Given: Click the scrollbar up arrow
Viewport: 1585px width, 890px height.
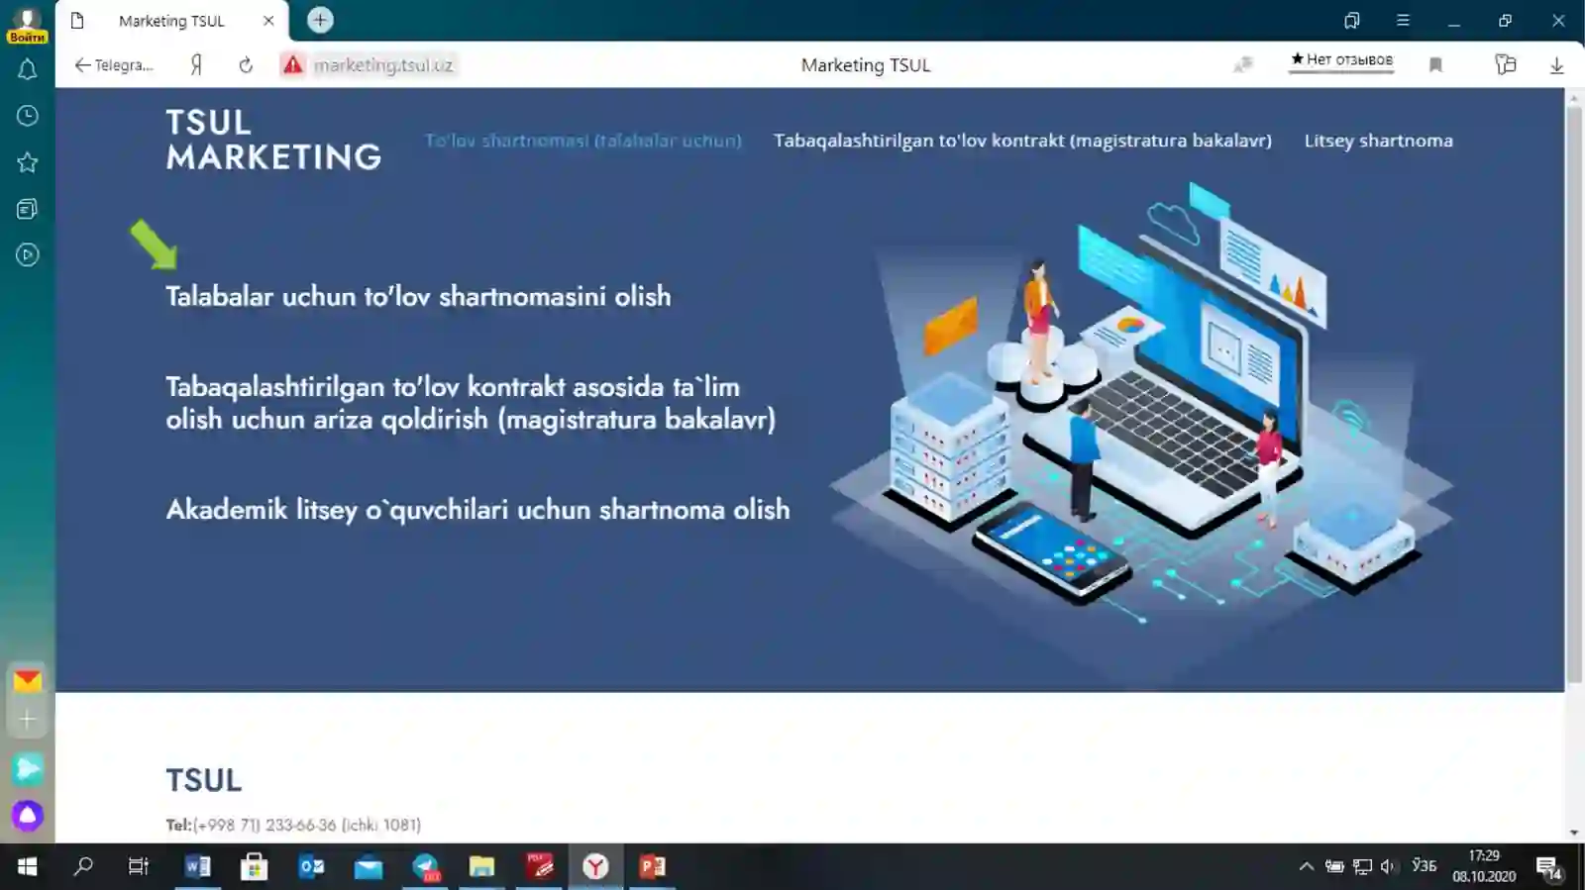Looking at the screenshot, I should click(1574, 97).
